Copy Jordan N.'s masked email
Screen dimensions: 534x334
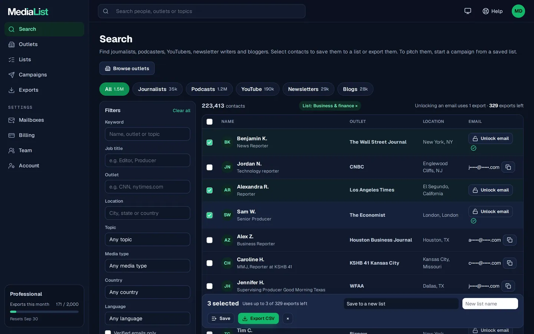click(x=508, y=167)
